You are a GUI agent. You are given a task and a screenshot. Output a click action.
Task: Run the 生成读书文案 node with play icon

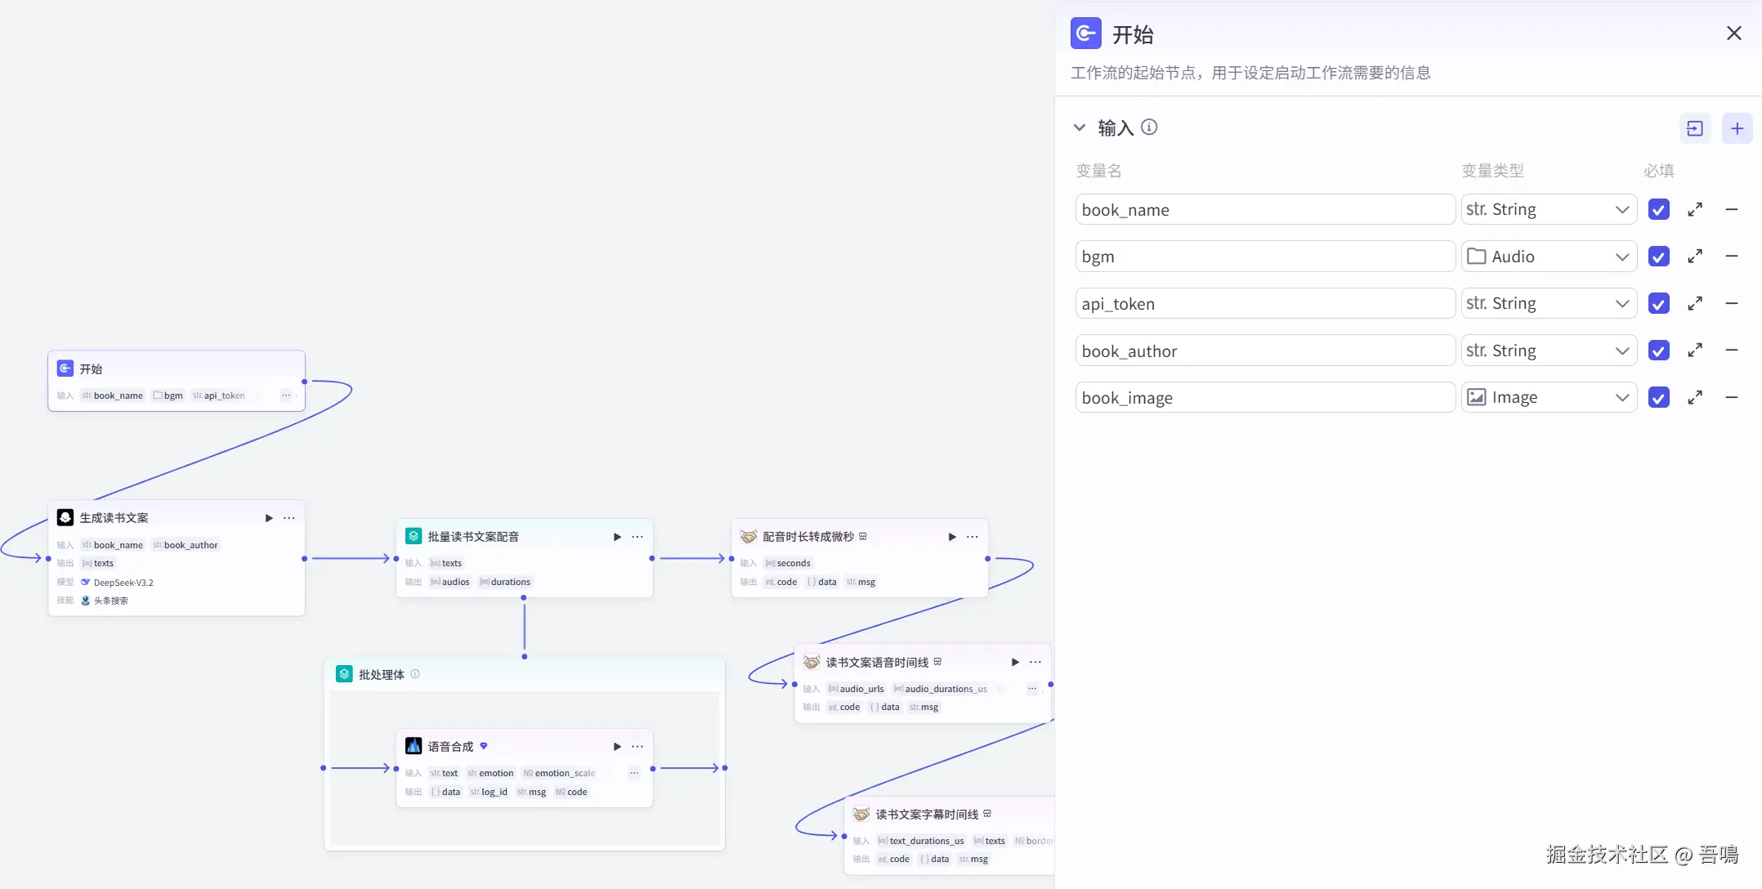pyautogui.click(x=269, y=518)
